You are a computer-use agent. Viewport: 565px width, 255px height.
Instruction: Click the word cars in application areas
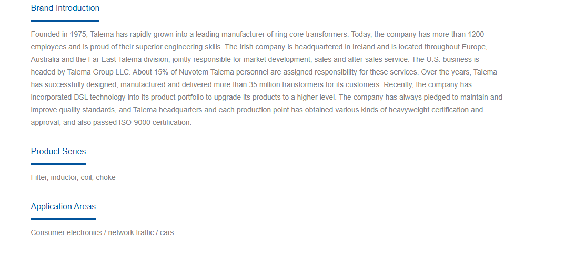[x=167, y=233]
